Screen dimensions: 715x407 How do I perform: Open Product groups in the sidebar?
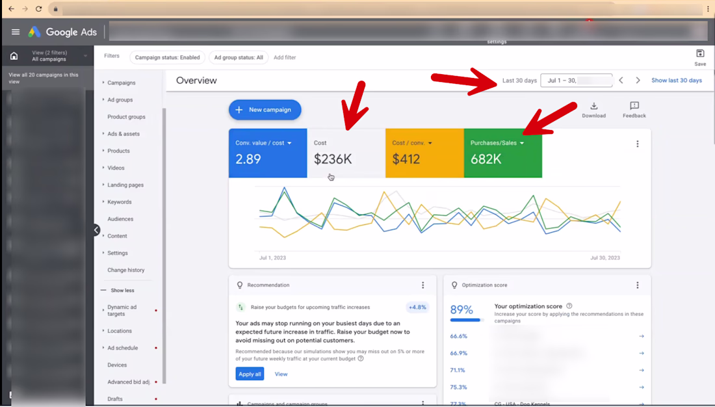tap(126, 117)
